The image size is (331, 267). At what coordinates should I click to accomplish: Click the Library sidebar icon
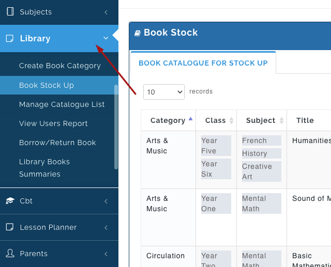(x=9, y=38)
